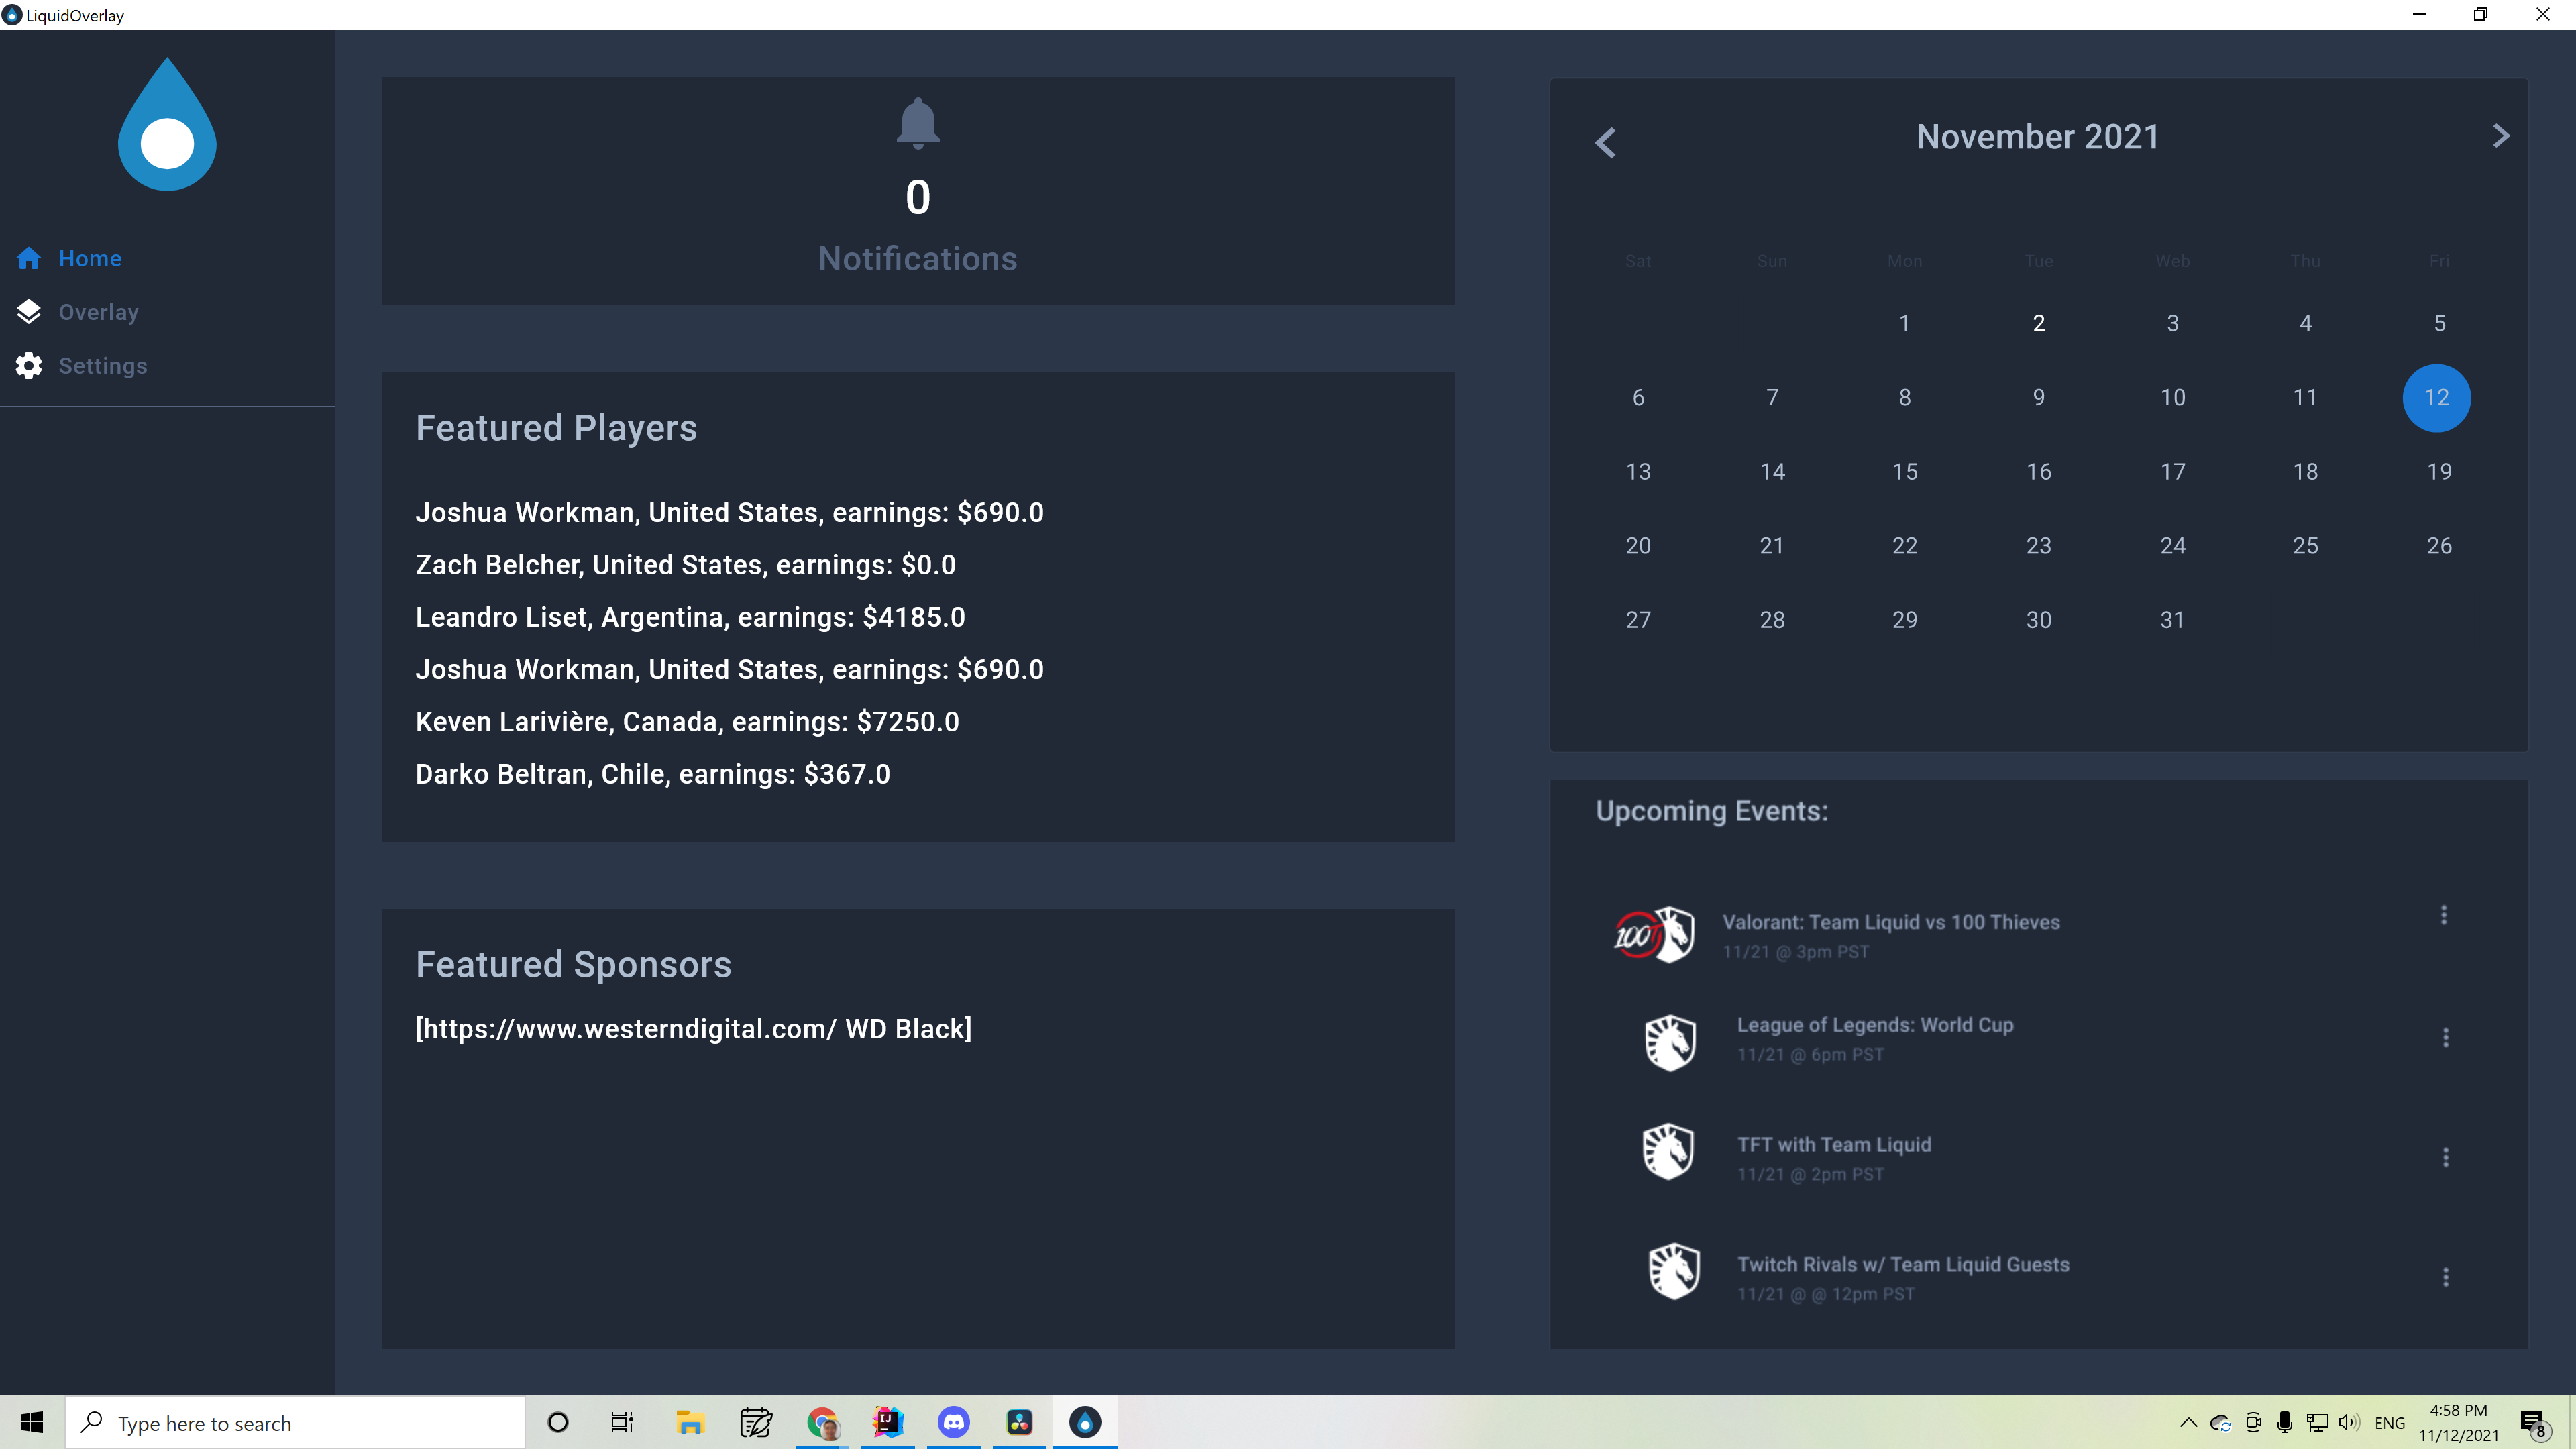Click the Keven Larivière featured player entry
Image resolution: width=2576 pixels, height=1449 pixels.
(686, 722)
